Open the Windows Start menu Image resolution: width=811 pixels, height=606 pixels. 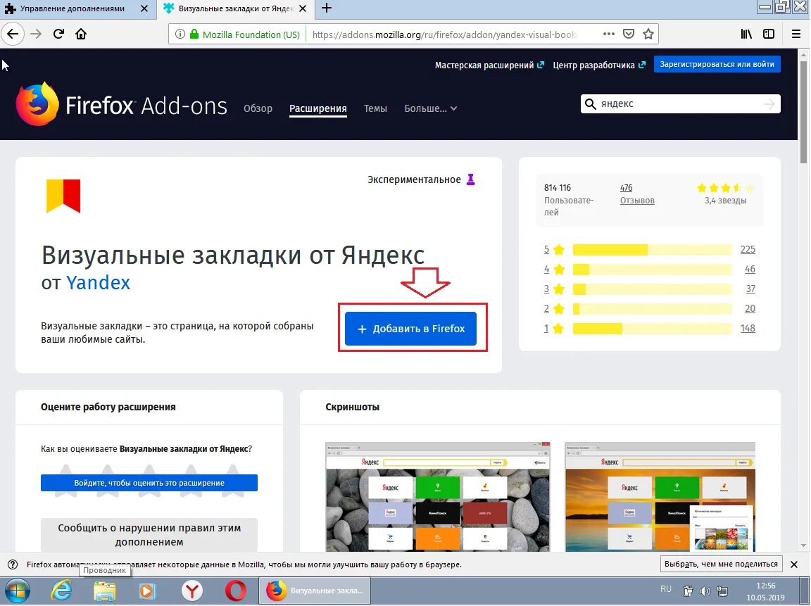[x=17, y=591]
